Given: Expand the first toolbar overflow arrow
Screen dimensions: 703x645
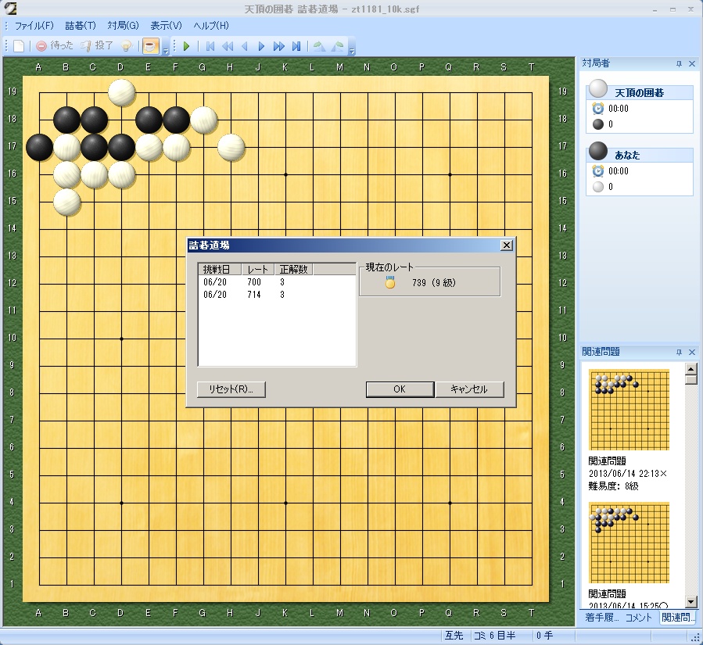Looking at the screenshot, I should tap(165, 51).
